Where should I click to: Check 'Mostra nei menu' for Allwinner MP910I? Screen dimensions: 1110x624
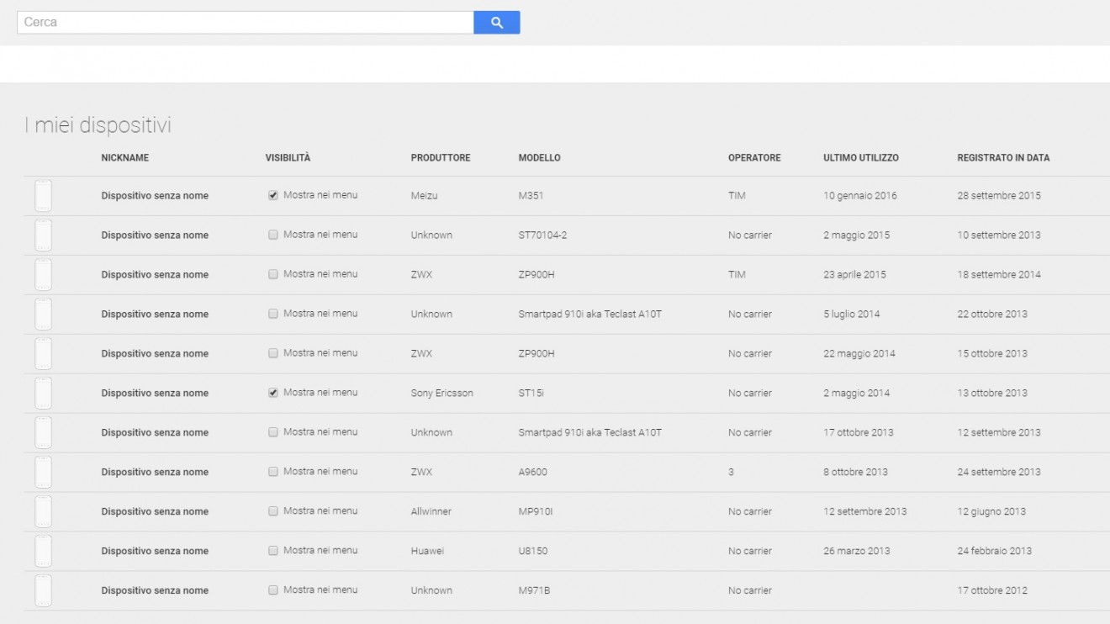[x=273, y=511]
